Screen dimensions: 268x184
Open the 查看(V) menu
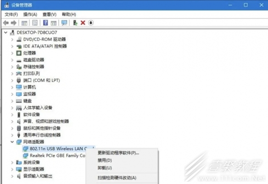coord(50,15)
